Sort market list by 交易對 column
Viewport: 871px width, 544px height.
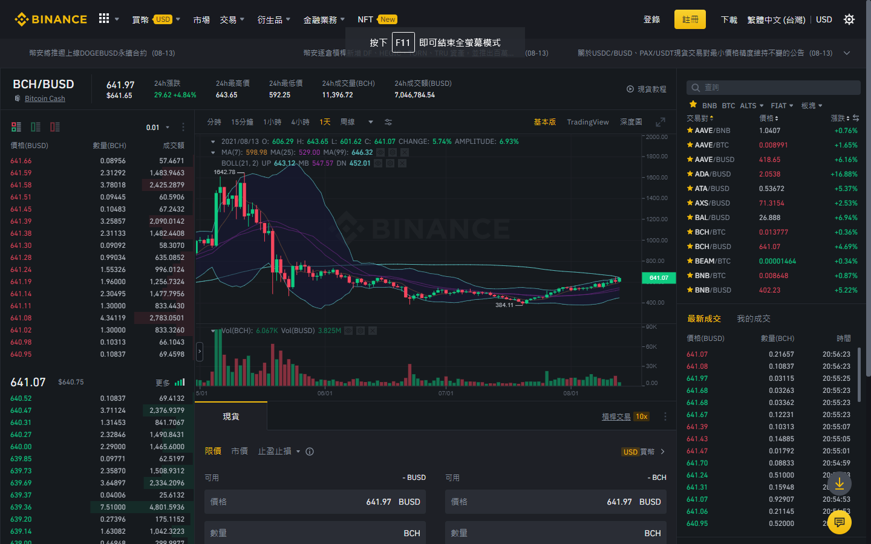coord(700,118)
